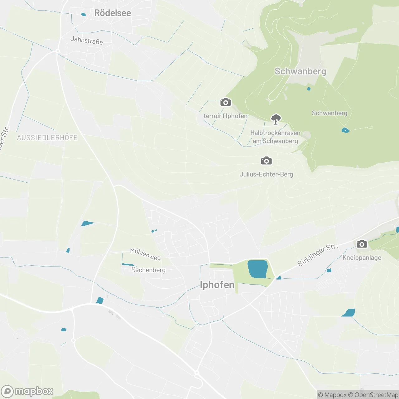Click the Rödelsee town label
The height and width of the screenshot is (399, 399).
[x=113, y=13]
